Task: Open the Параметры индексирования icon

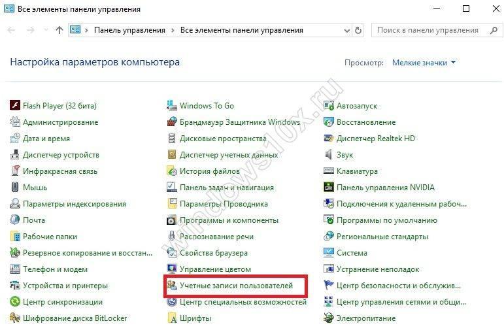Action: pos(15,204)
